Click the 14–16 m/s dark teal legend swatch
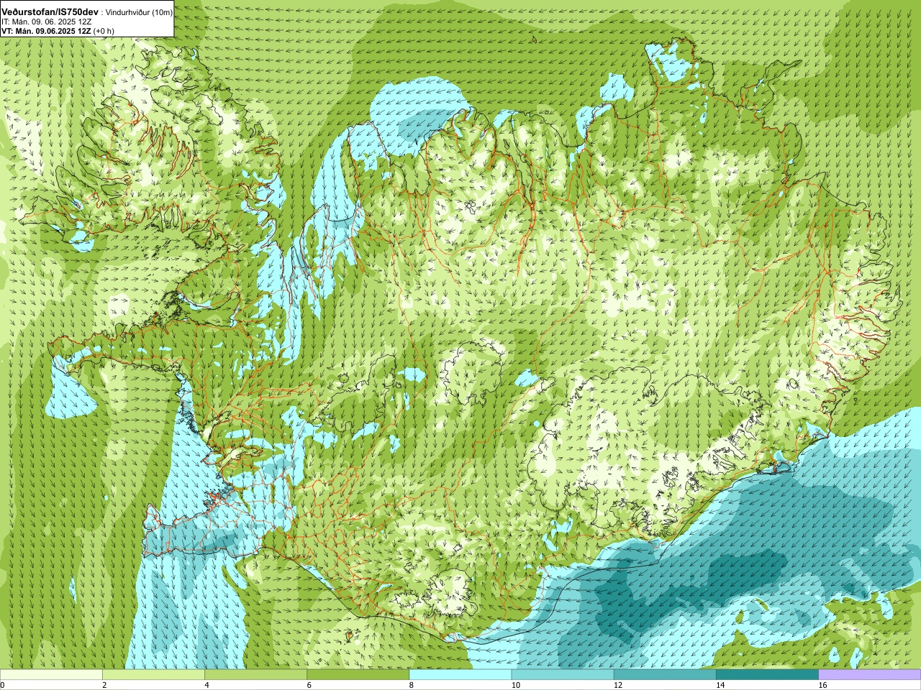The width and height of the screenshot is (921, 690). coord(766,675)
